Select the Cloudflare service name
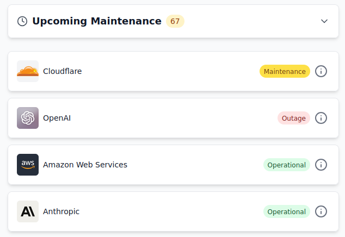The height and width of the screenshot is (237, 345). click(x=63, y=71)
